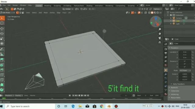Activate the Inset Faces tool
Viewport: 195px width, 109px height.
pyautogui.click(x=2, y=65)
